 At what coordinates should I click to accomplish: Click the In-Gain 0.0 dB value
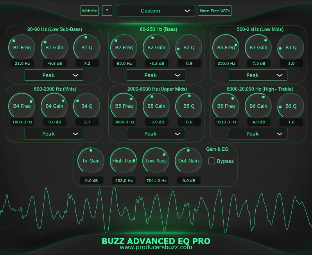[x=91, y=180]
